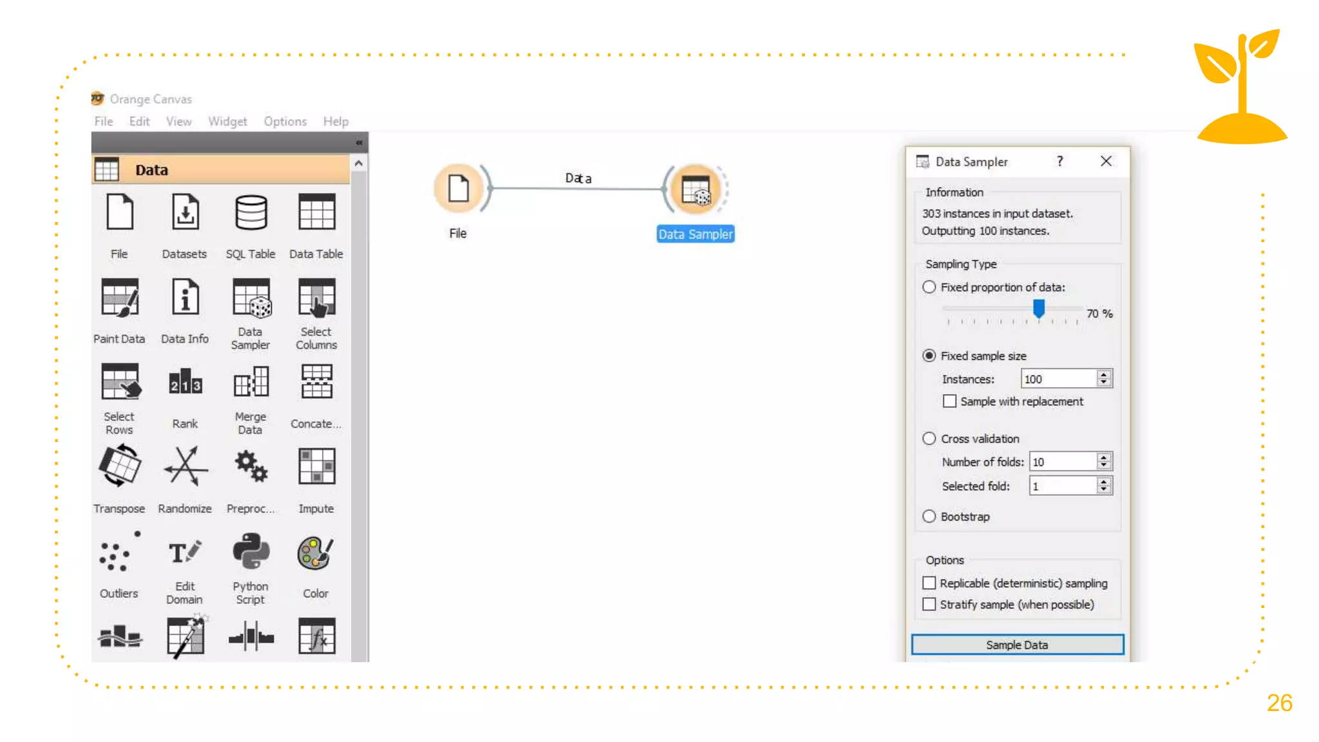The image size is (1319, 742).
Task: Toggle Replicable (deterministic) sampling option
Action: [929, 583]
